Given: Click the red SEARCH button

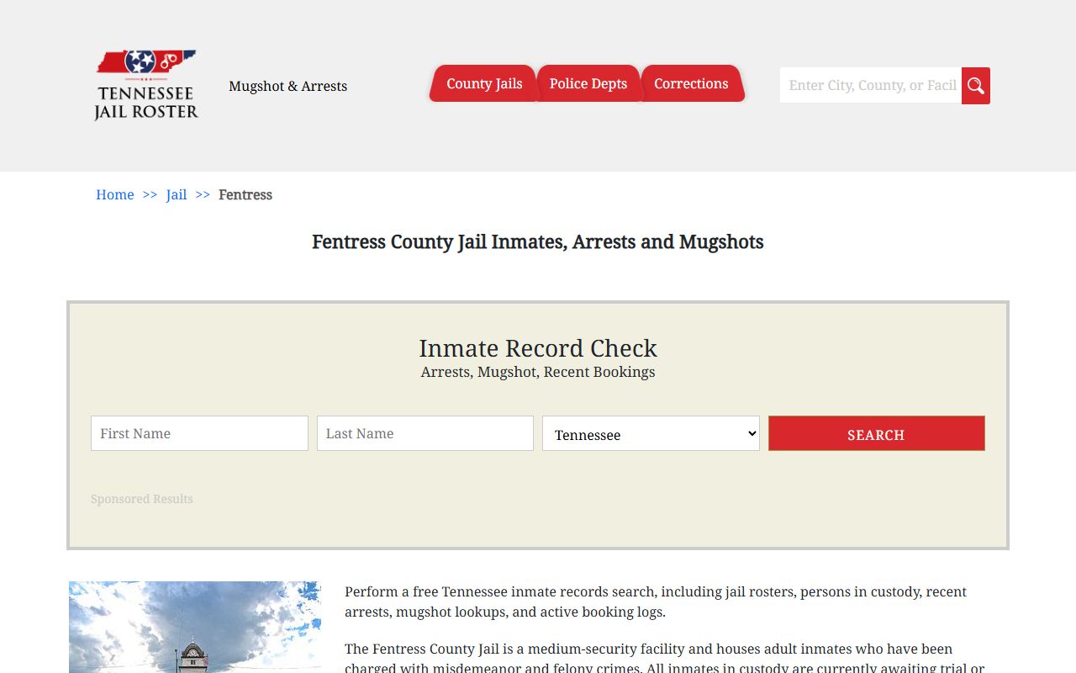Looking at the screenshot, I should point(877,433).
